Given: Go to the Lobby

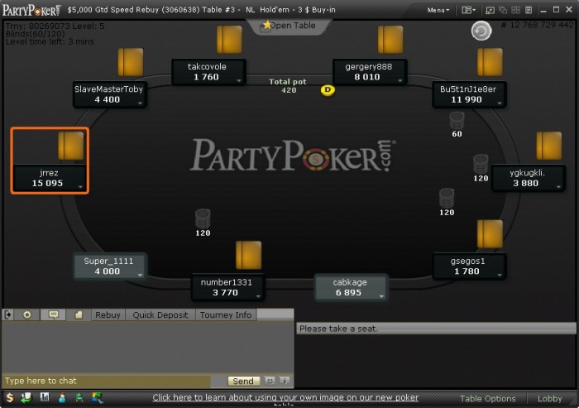Looking at the screenshot, I should [x=549, y=398].
